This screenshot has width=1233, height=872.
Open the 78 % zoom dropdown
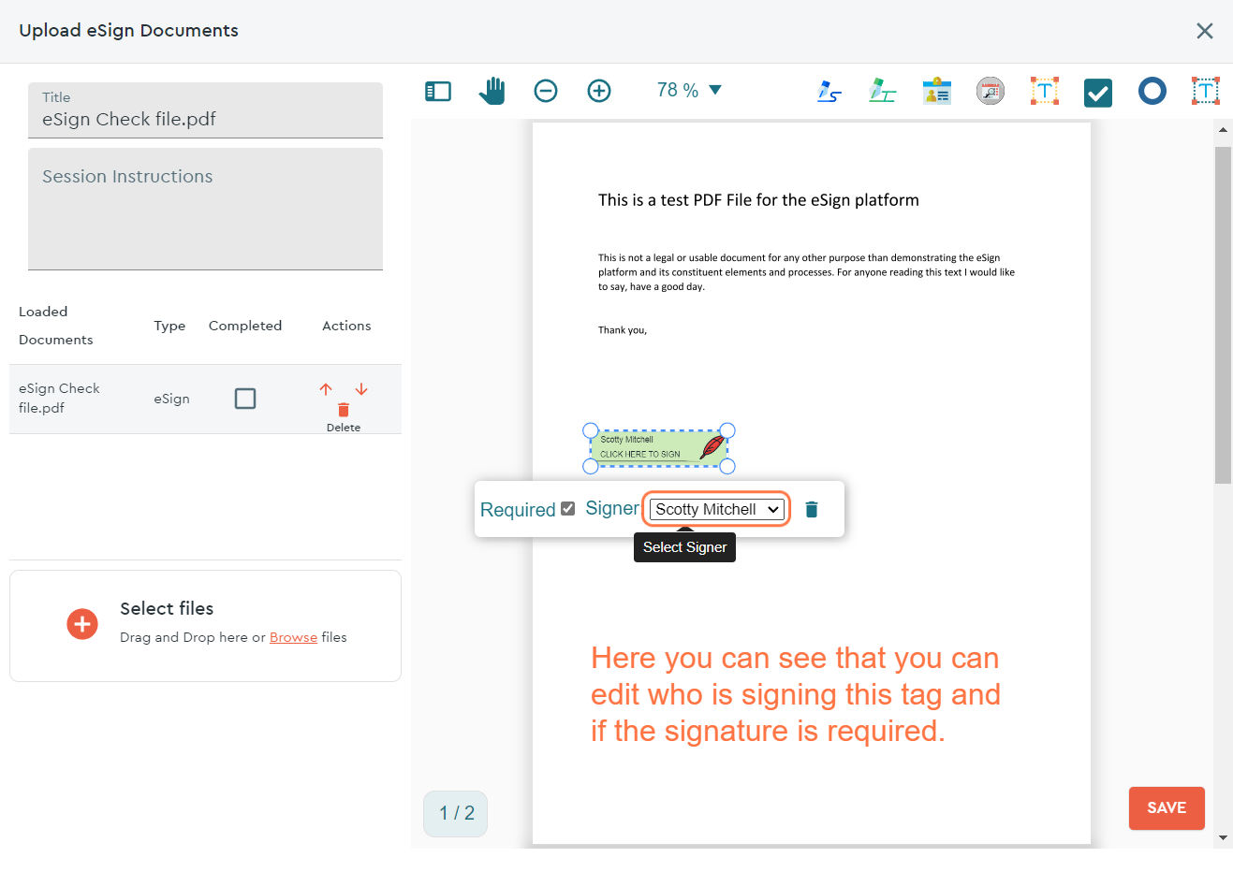click(x=689, y=91)
